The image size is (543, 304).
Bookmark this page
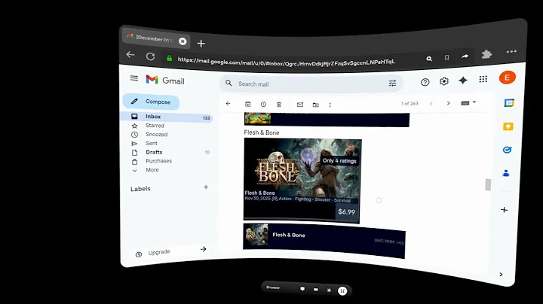pos(446,57)
